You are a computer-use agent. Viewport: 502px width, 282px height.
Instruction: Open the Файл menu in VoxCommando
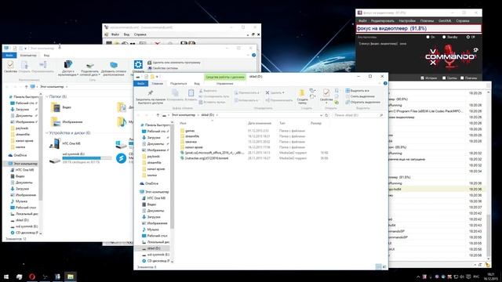coord(362,21)
